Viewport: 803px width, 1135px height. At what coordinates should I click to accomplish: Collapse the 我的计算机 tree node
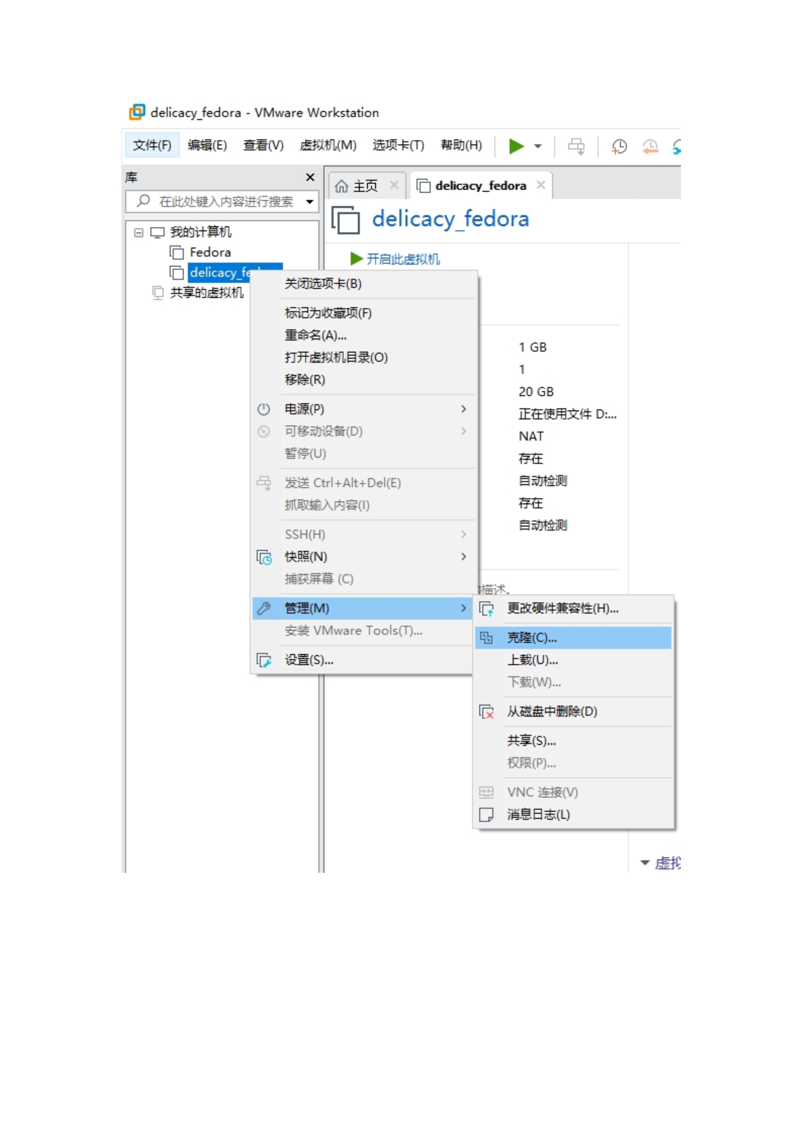[139, 232]
